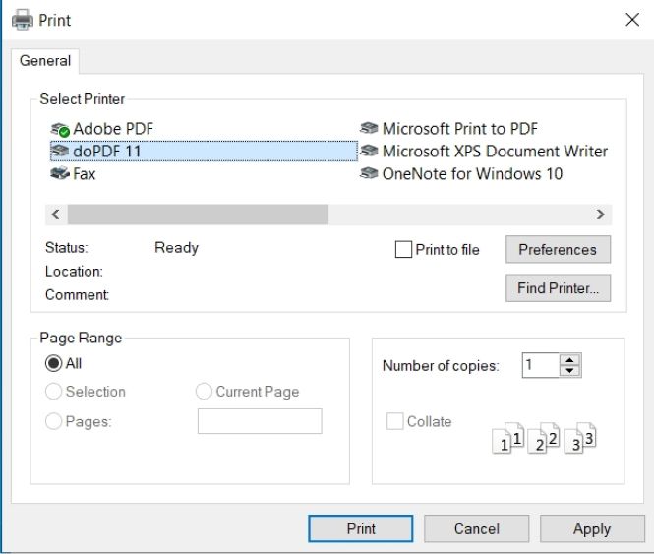Click the Comment label
This screenshot has width=654, height=554.
point(77,295)
